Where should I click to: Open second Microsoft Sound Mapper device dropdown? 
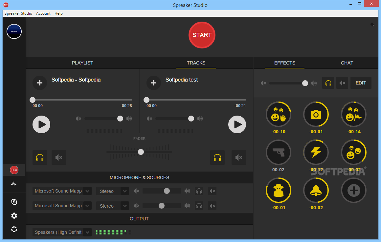click(62, 206)
